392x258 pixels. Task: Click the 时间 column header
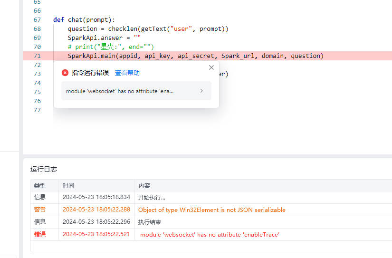coord(68,185)
